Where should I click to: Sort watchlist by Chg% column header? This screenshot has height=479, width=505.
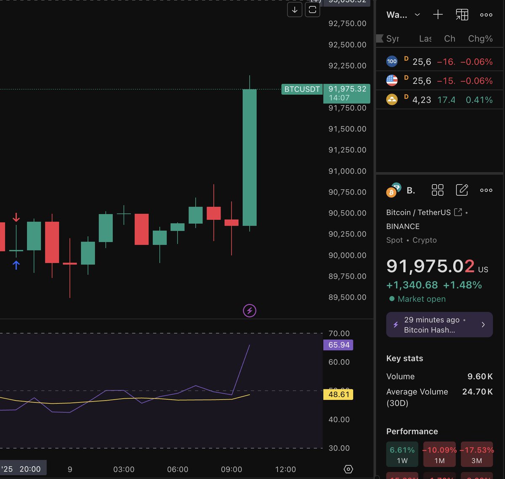point(480,39)
